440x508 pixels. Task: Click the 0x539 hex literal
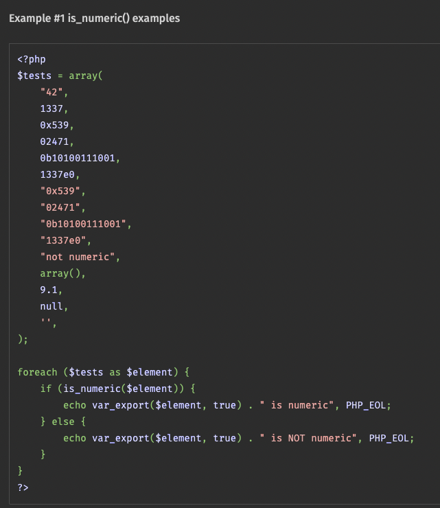[x=54, y=125]
